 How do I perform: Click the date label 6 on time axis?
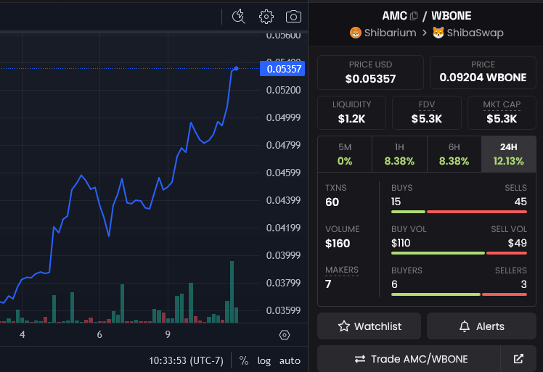tap(99, 334)
